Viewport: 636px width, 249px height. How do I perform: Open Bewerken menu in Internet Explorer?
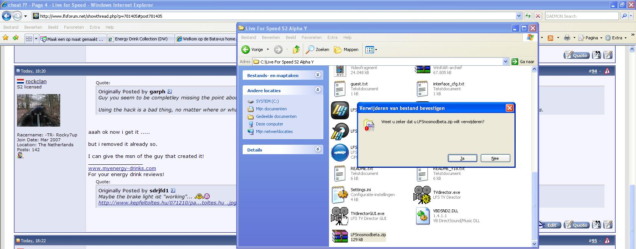pos(33,27)
